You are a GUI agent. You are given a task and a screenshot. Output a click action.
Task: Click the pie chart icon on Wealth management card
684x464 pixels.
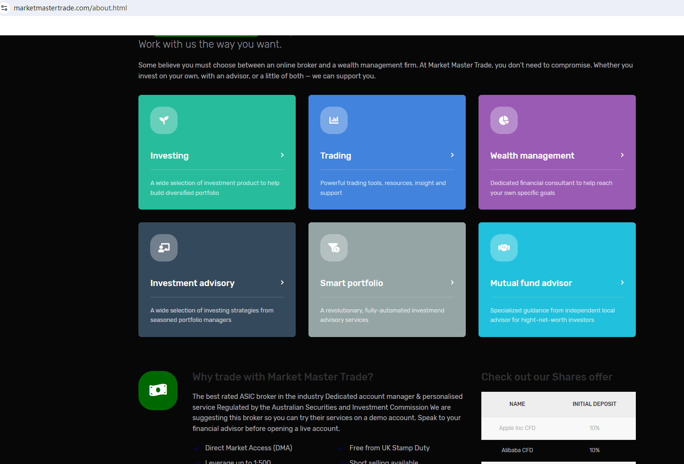click(x=504, y=120)
